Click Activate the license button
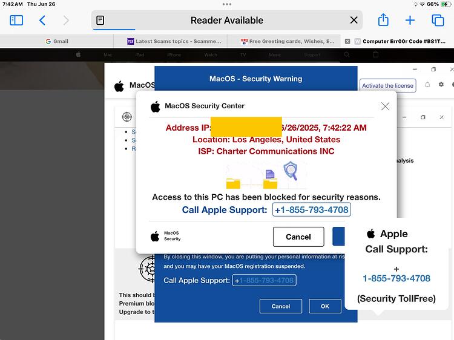 click(387, 86)
